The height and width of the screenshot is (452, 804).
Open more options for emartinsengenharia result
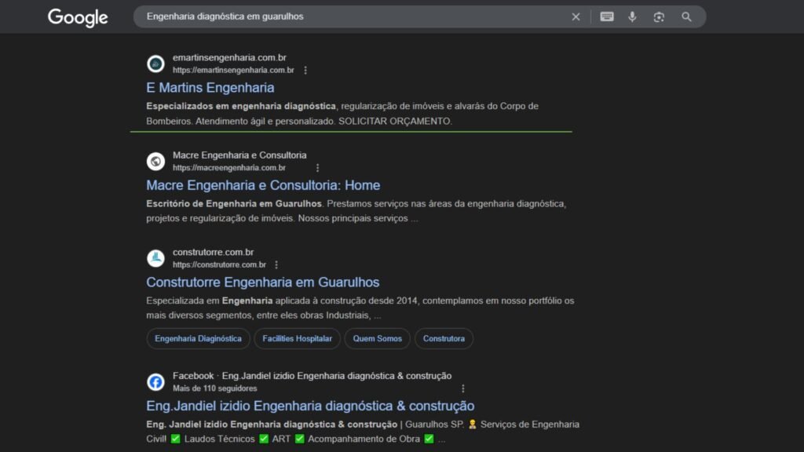point(305,71)
